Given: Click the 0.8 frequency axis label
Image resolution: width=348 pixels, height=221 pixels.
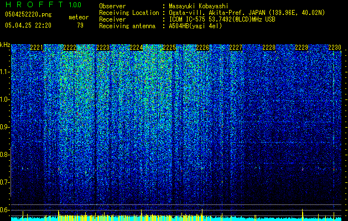Looking at the screenshot, I should pos(4,155).
